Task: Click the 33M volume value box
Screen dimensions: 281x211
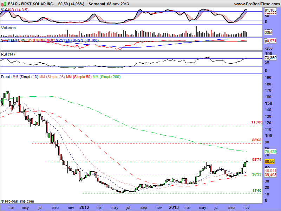Action: tap(268, 32)
